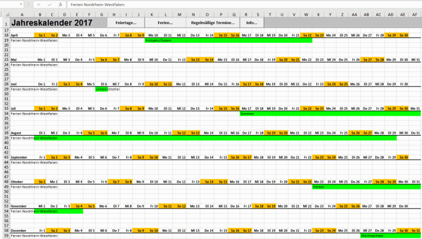
Task: Click the Cancel X icon in formula bar
Action: [38, 4]
